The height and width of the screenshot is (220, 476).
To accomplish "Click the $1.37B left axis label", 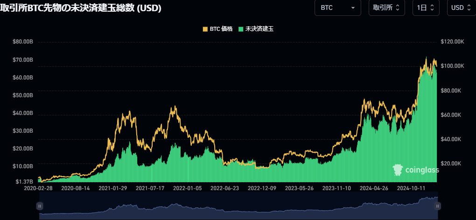I will pos(24,181).
